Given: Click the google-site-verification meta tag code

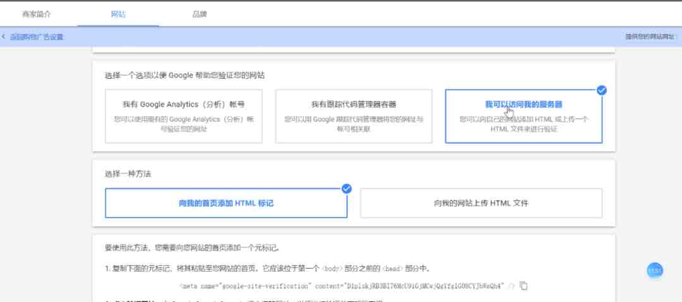Looking at the screenshot, I should [347, 286].
